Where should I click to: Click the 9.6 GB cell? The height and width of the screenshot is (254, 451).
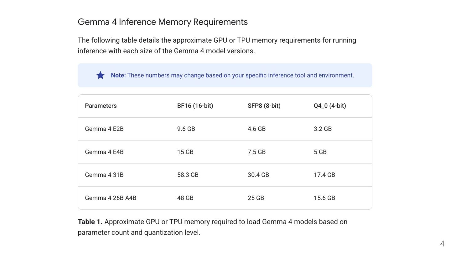click(186, 129)
